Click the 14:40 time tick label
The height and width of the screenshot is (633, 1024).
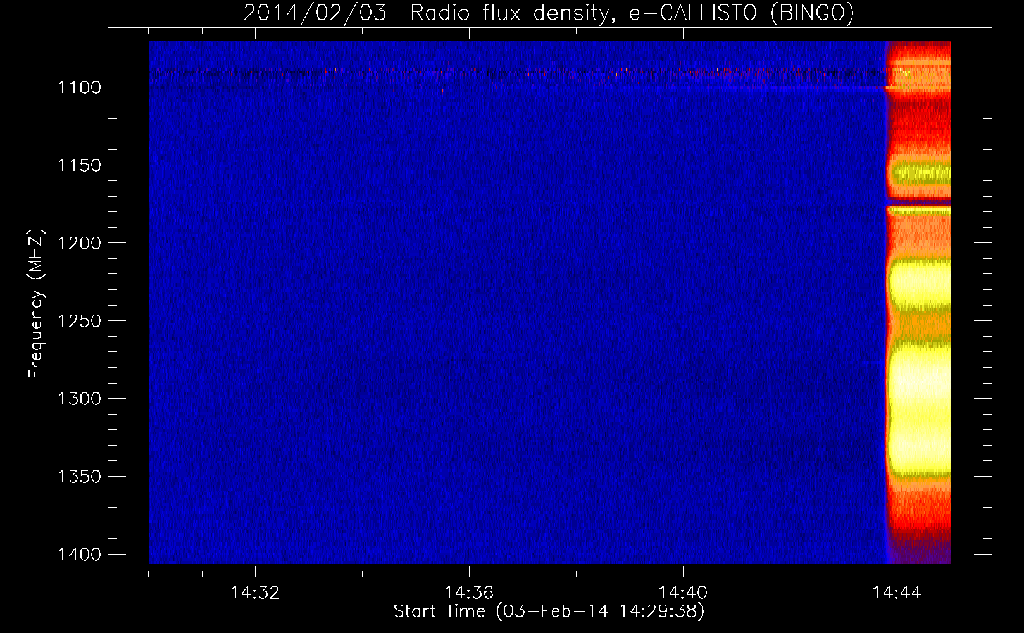coord(683,593)
